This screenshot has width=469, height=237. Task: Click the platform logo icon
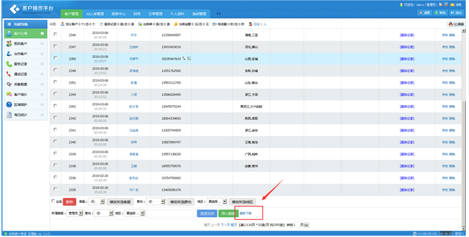14,9
